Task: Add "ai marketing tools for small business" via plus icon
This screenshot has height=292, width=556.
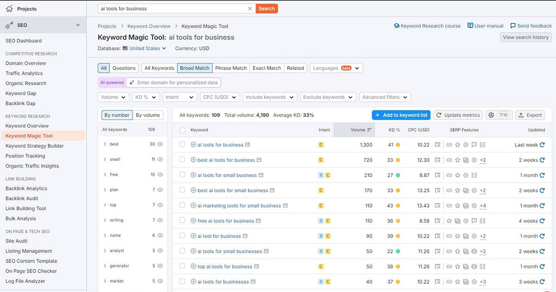Action: pos(194,206)
